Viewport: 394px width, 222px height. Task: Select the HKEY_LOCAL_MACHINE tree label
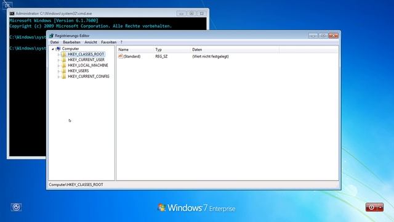(88, 65)
